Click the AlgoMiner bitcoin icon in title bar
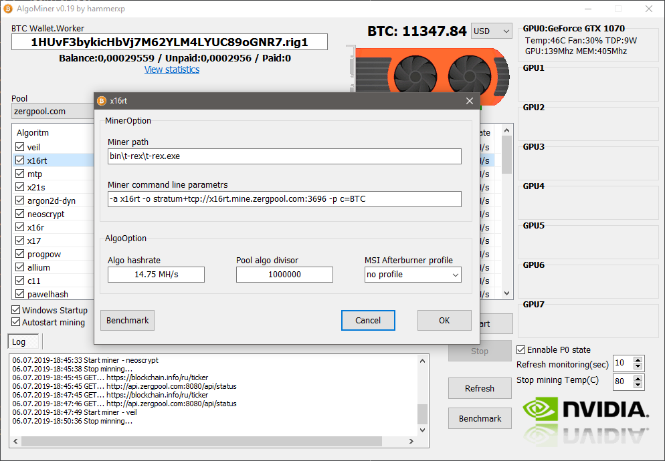 [7, 9]
